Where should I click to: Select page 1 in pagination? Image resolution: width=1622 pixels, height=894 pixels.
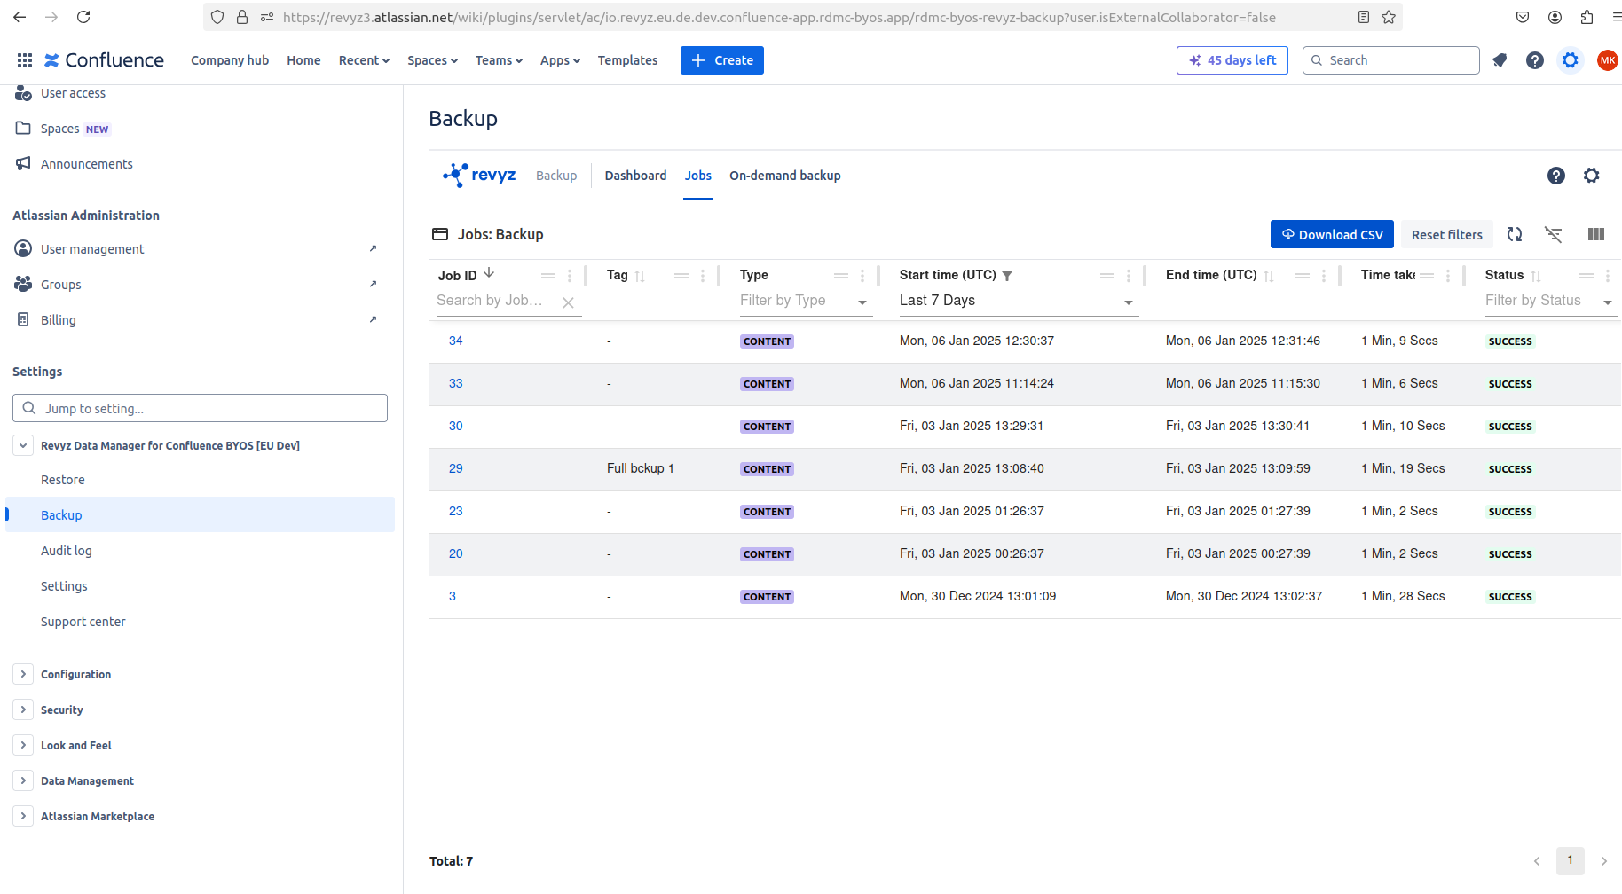point(1571,860)
